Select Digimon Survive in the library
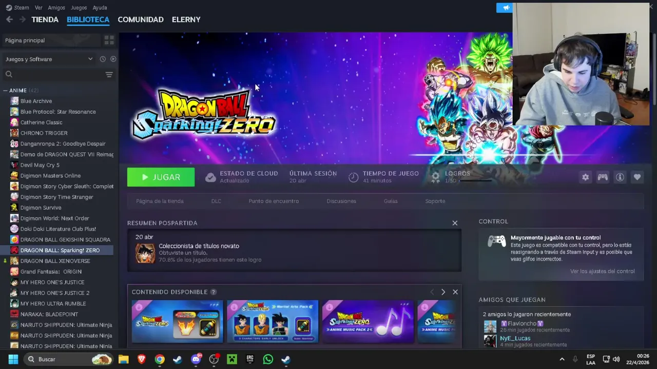 [41, 208]
